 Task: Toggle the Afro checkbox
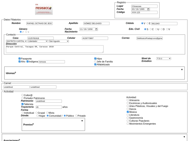coord(20,62)
